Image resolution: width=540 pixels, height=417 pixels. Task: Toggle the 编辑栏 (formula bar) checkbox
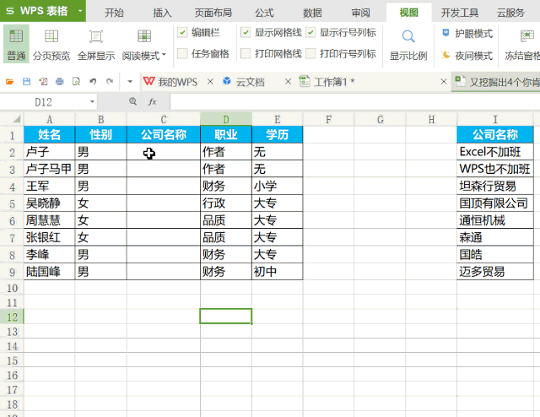coord(182,32)
